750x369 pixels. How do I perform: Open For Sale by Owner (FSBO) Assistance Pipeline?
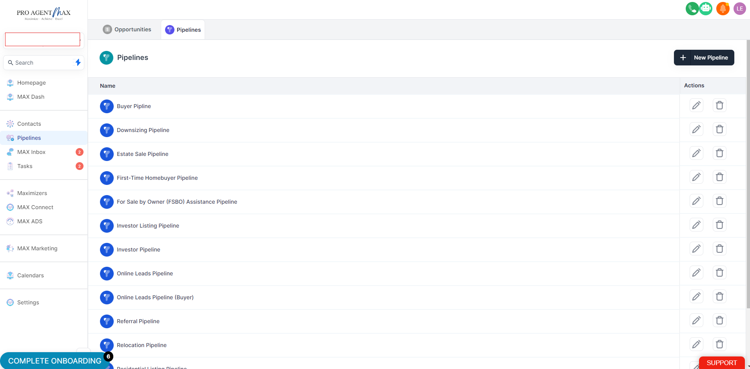(x=384, y=202)
